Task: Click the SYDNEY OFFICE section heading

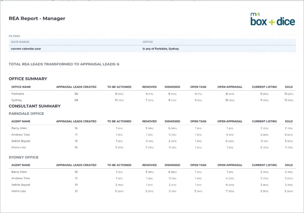Action: point(24,157)
